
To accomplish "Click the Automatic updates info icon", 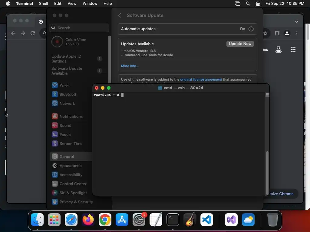I will pyautogui.click(x=251, y=29).
